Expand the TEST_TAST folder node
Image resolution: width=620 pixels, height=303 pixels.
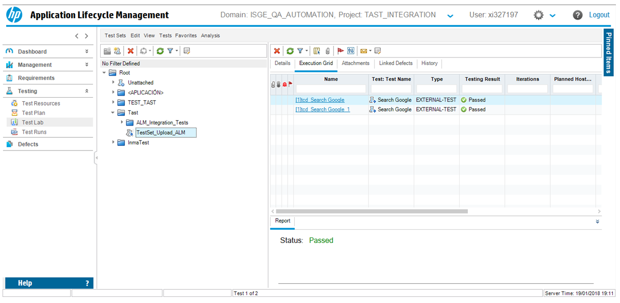point(114,102)
